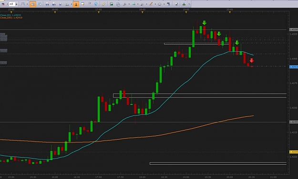Click the green picture snapshot icon

[112, 4]
